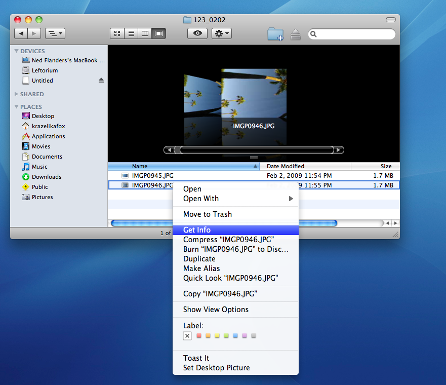The height and width of the screenshot is (385, 446).
Task: Switch to list view in toolbar
Action: (131, 33)
